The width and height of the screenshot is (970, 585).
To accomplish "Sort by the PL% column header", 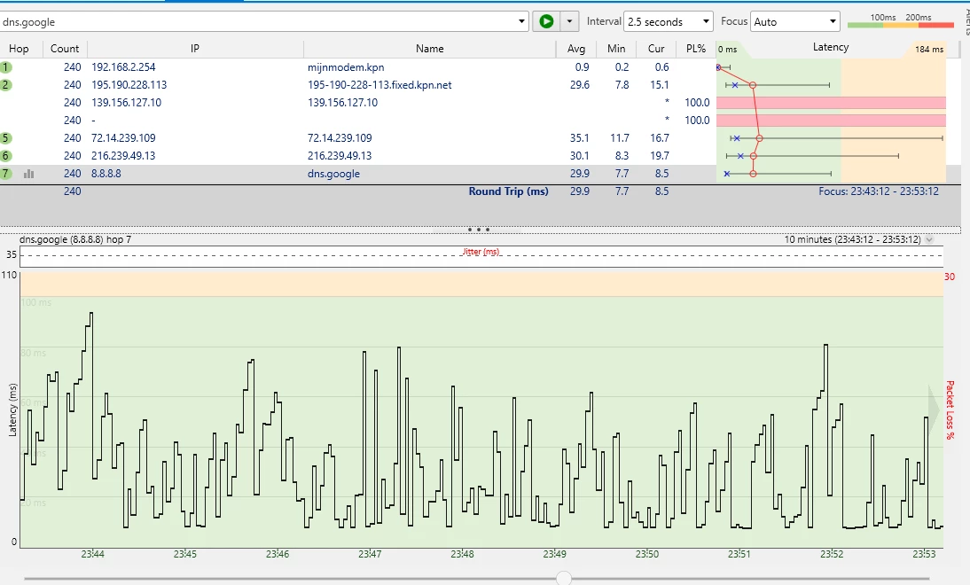I will [695, 49].
